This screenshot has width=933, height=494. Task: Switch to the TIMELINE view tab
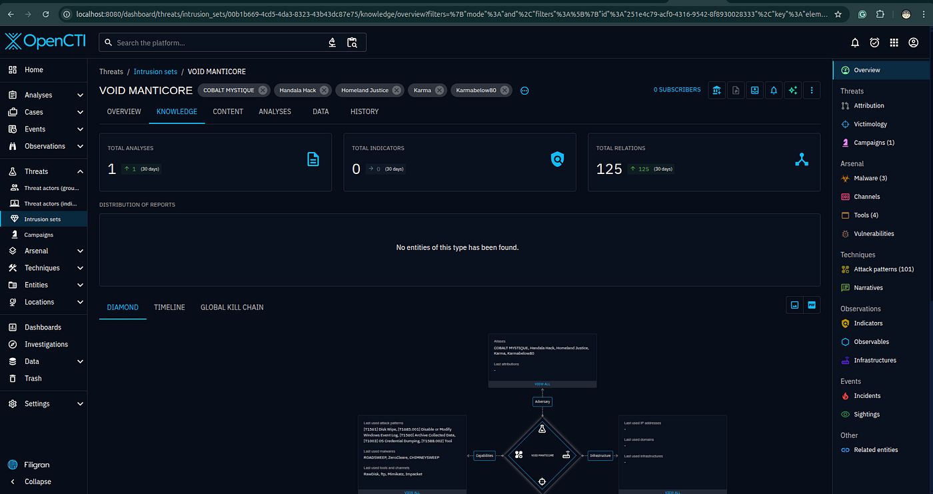point(169,307)
